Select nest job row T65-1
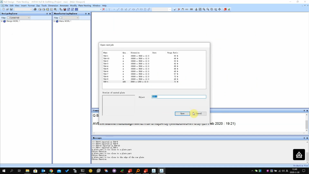309x174 pixels. click(141, 82)
